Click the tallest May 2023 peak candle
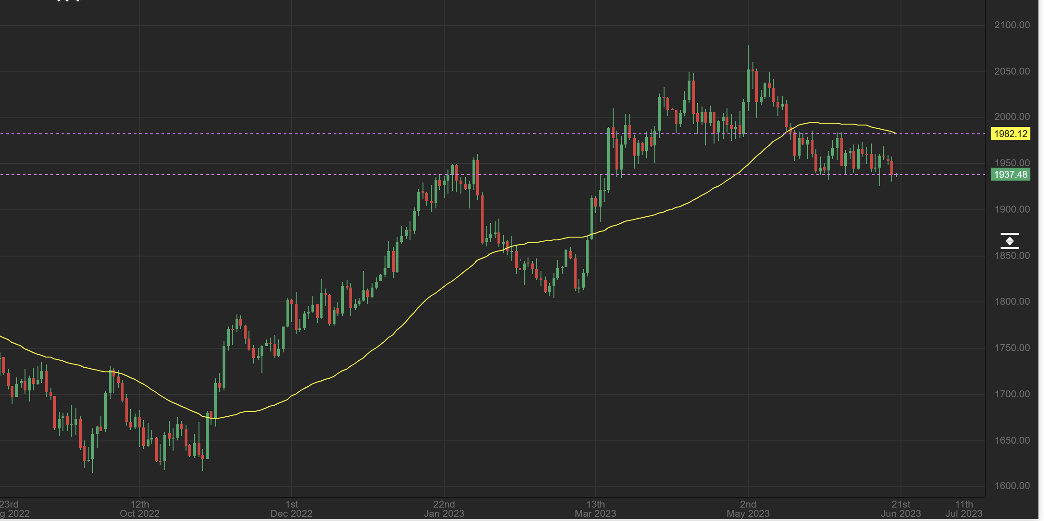The image size is (1044, 521). 748,86
